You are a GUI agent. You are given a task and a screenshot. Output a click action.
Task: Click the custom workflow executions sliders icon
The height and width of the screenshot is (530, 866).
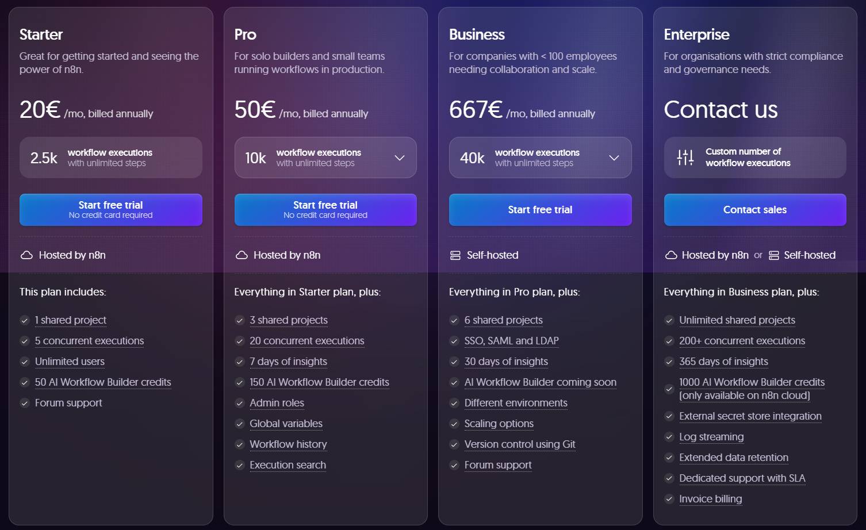tap(685, 157)
